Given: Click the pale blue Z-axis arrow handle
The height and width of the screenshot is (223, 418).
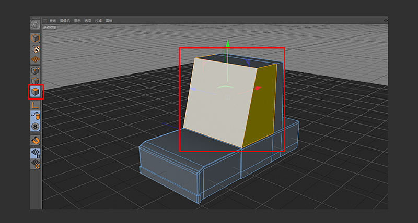Looking at the screenshot, I should (192, 89).
